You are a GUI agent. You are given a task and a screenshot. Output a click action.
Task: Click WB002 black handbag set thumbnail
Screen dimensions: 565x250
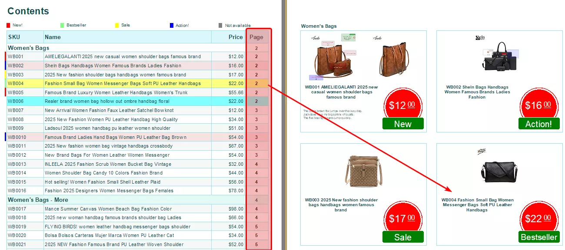pyautogui.click(x=499, y=56)
